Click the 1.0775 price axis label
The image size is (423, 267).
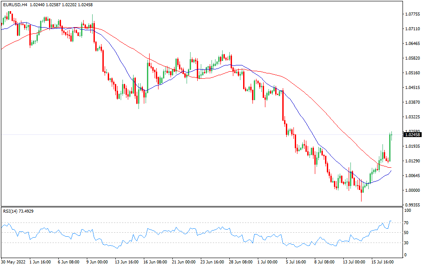pos(412,14)
